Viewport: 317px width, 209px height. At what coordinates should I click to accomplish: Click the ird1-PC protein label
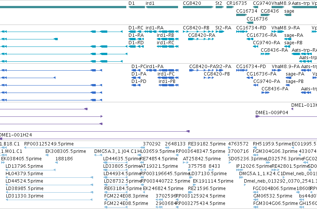tap(166, 74)
